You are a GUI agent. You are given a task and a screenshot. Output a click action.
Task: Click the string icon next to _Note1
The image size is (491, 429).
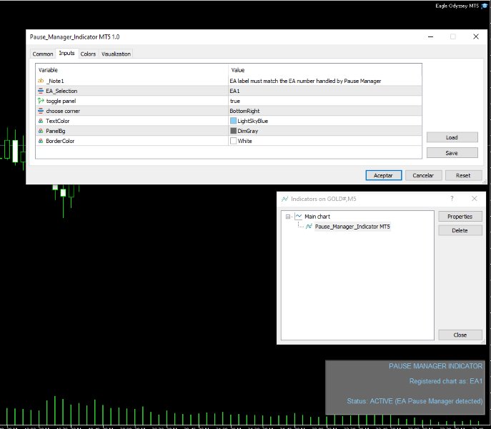(x=41, y=81)
